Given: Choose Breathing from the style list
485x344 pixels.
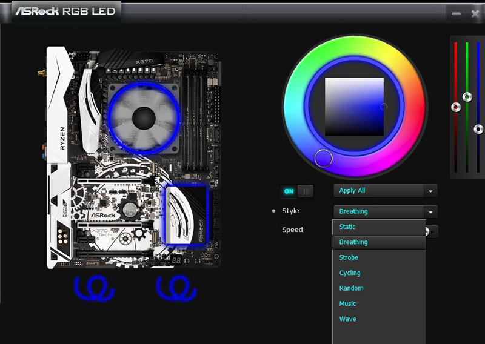Looking at the screenshot, I should [379, 242].
